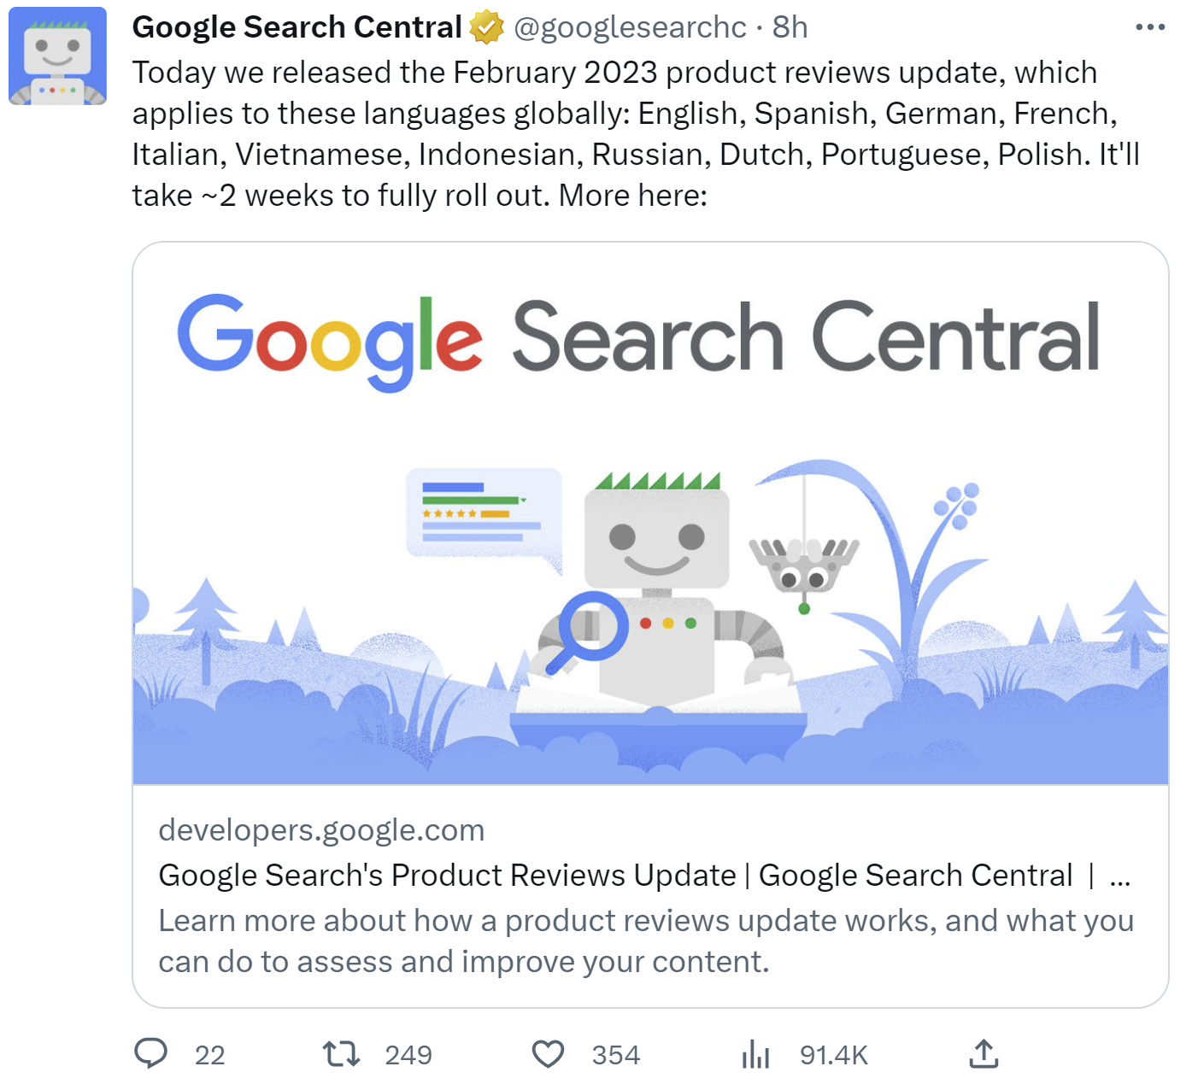Screen dimensions: 1198x1084
Task: Click the gold verified badge
Action: [x=486, y=26]
